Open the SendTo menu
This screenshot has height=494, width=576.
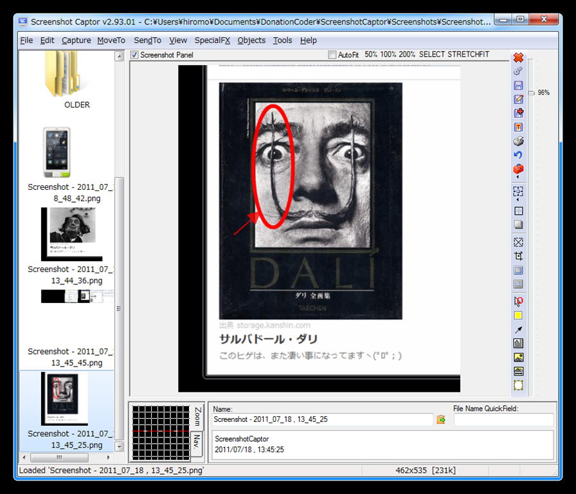coord(147,41)
